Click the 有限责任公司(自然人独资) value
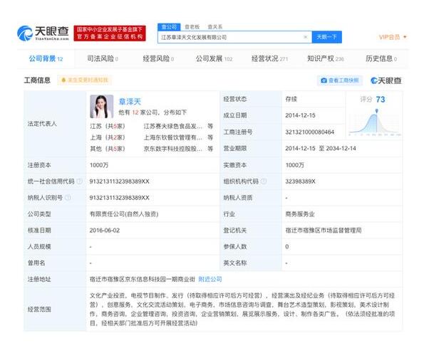 124,214
